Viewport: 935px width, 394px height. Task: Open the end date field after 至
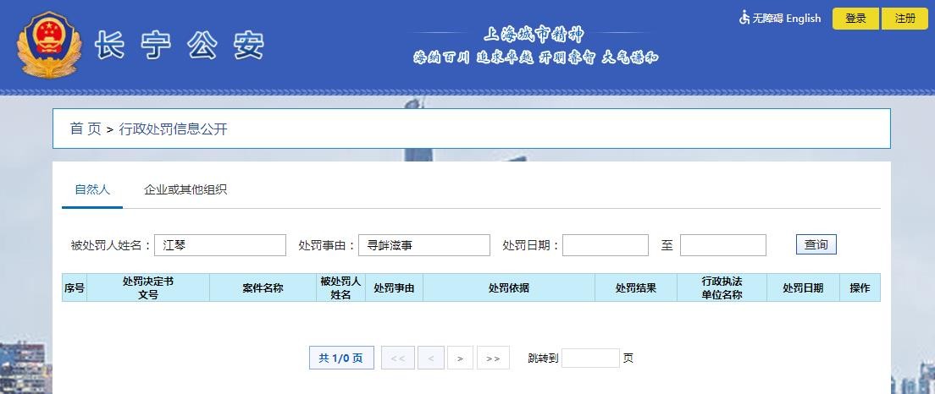[x=722, y=245]
